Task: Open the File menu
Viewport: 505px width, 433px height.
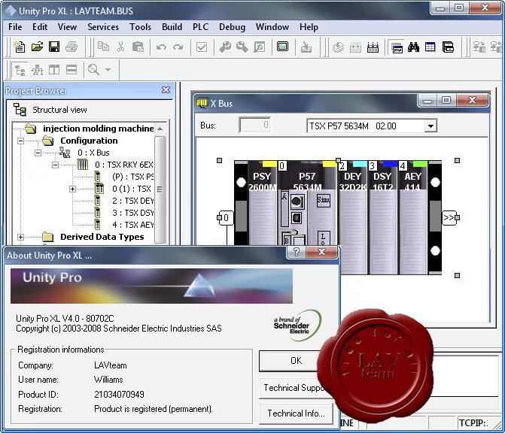Action: coord(15,27)
